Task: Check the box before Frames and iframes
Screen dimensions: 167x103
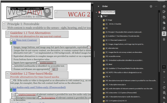Action: point(12,69)
